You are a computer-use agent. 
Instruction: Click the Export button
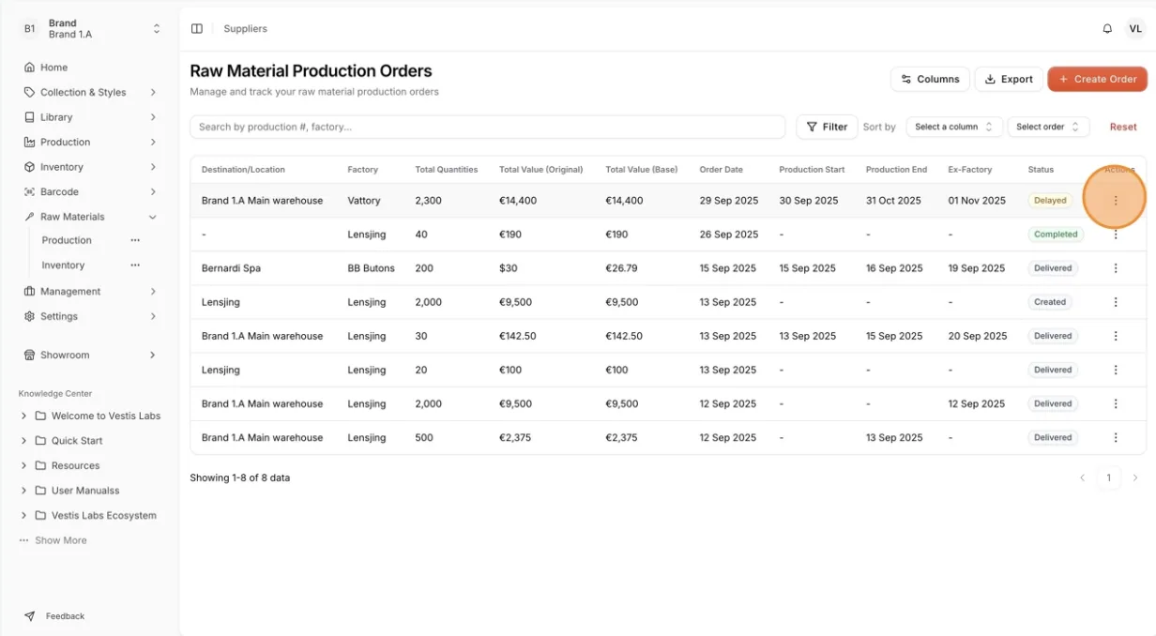click(x=1009, y=79)
